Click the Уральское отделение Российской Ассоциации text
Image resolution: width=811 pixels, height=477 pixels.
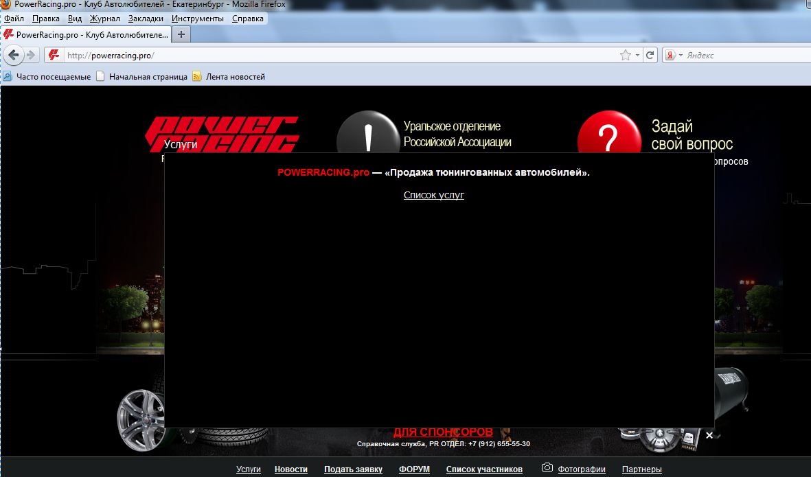tap(457, 134)
